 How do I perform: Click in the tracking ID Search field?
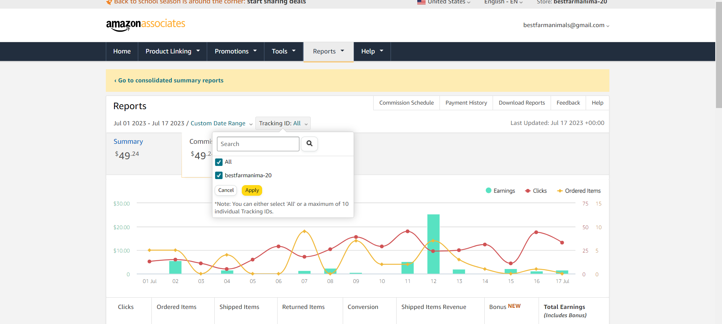[258, 144]
